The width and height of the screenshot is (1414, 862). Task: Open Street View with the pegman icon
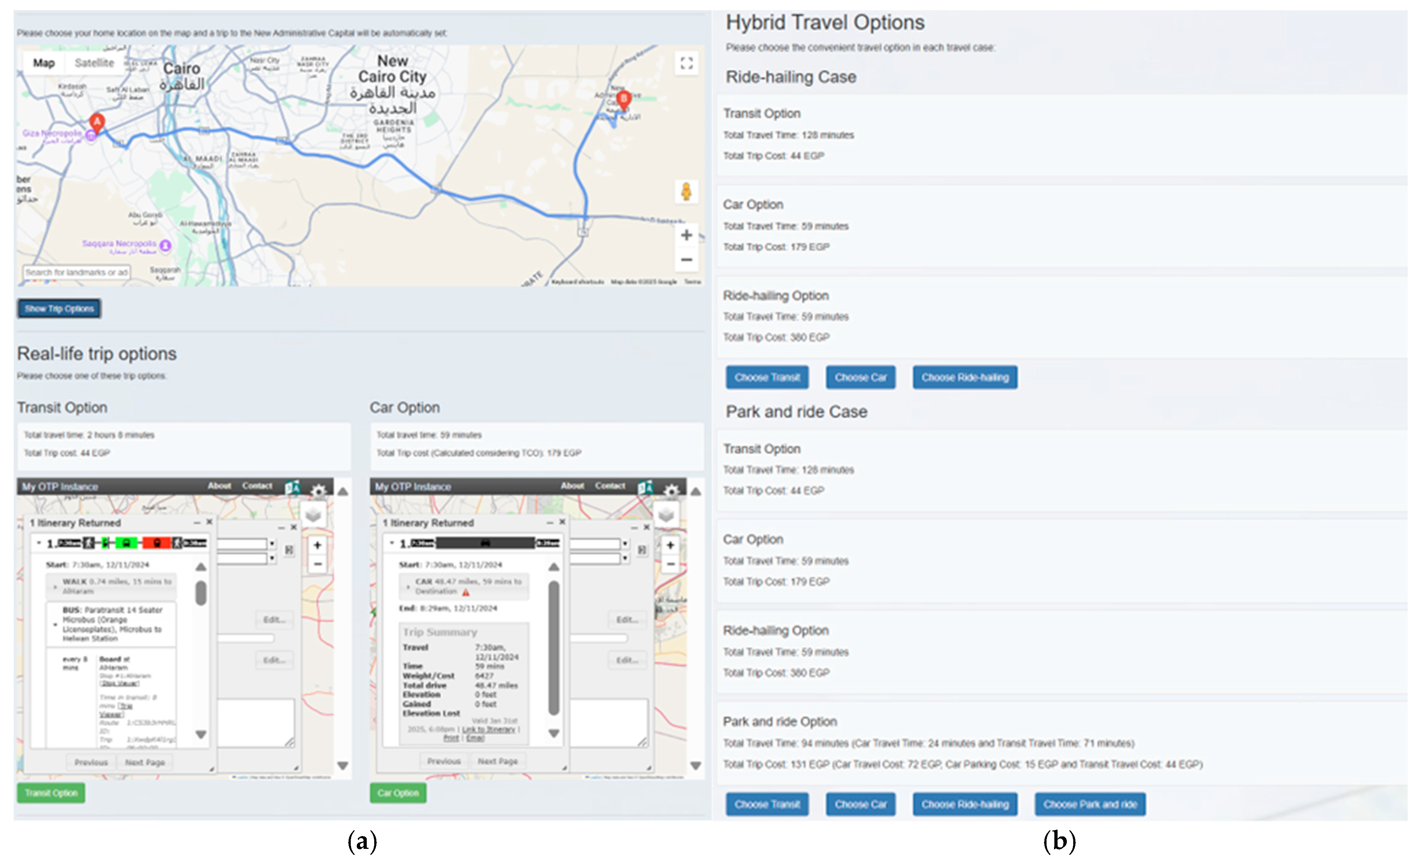click(x=686, y=192)
